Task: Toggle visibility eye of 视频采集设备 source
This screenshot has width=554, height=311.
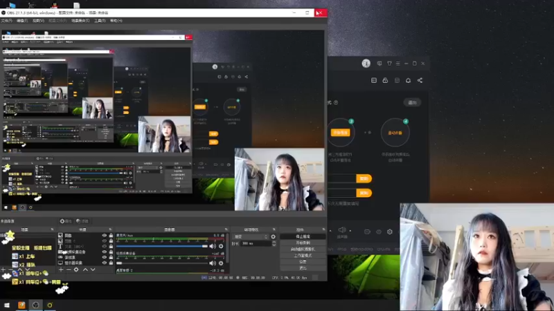Action: coord(105,252)
